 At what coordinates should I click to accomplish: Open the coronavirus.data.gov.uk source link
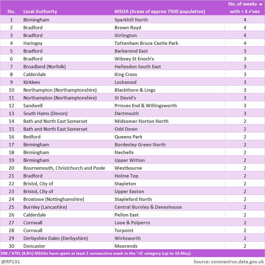(x=237, y=262)
